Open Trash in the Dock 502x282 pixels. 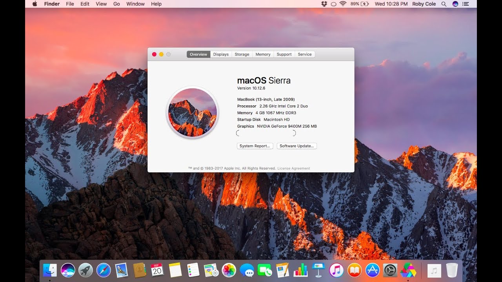tap(452, 270)
